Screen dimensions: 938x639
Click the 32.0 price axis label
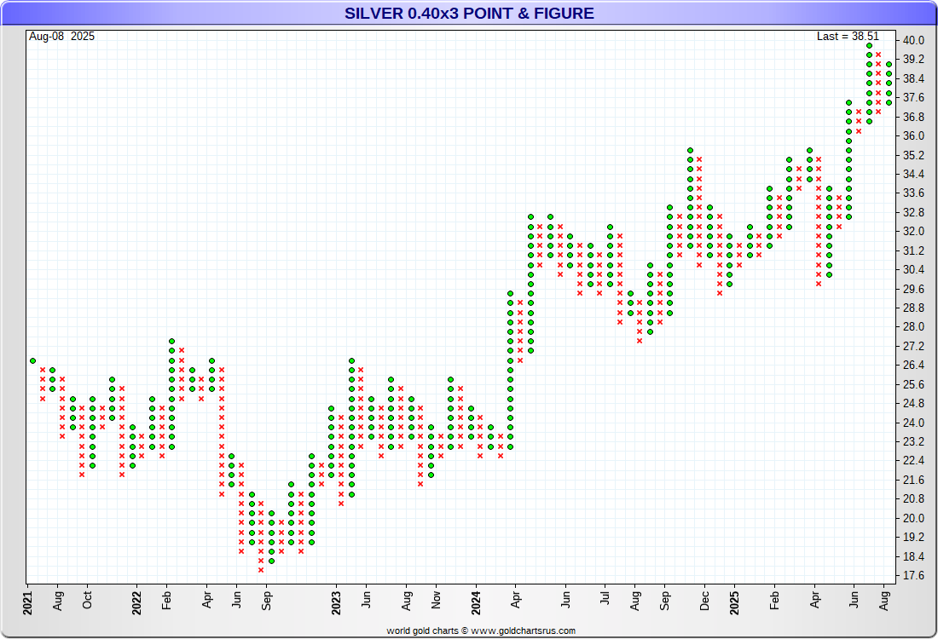[x=913, y=232]
